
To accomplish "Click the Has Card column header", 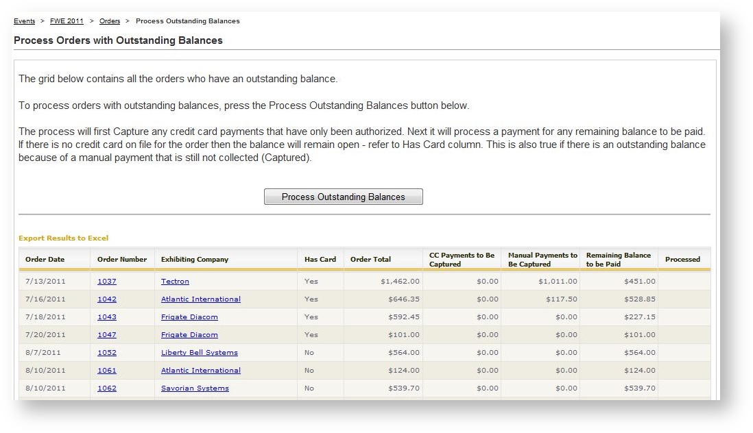I will pos(320,259).
